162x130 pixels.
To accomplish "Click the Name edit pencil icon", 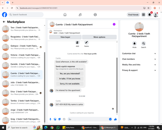I will click(x=87, y=42).
